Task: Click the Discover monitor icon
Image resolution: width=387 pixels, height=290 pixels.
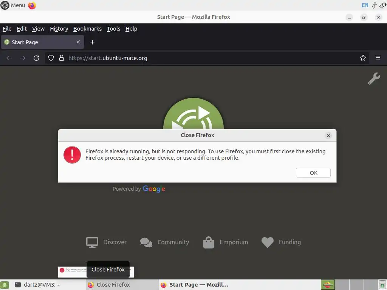Action: point(92,242)
